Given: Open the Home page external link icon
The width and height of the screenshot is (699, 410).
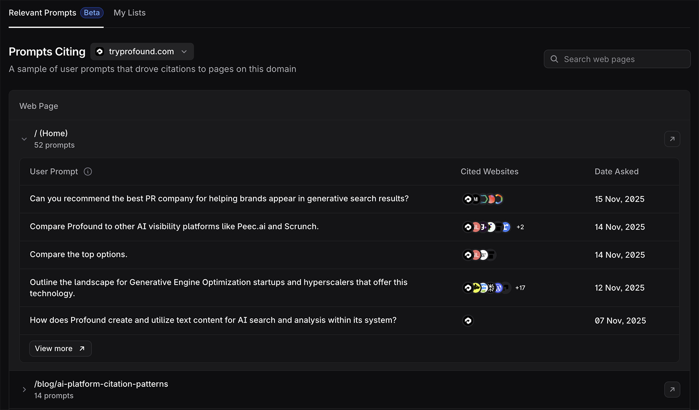Looking at the screenshot, I should (x=672, y=139).
